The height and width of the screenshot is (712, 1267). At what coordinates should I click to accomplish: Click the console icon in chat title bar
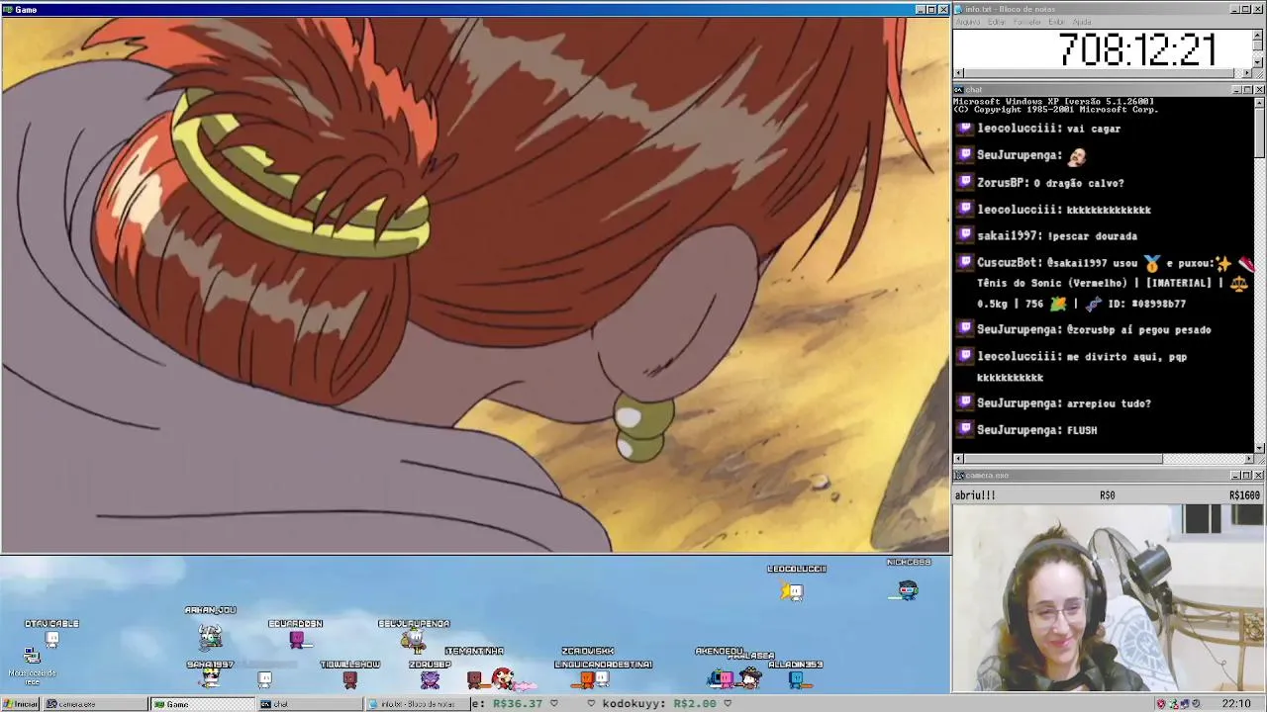[x=958, y=90]
